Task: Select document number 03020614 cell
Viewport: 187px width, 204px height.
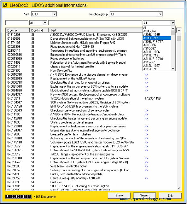Action: pos(14,67)
